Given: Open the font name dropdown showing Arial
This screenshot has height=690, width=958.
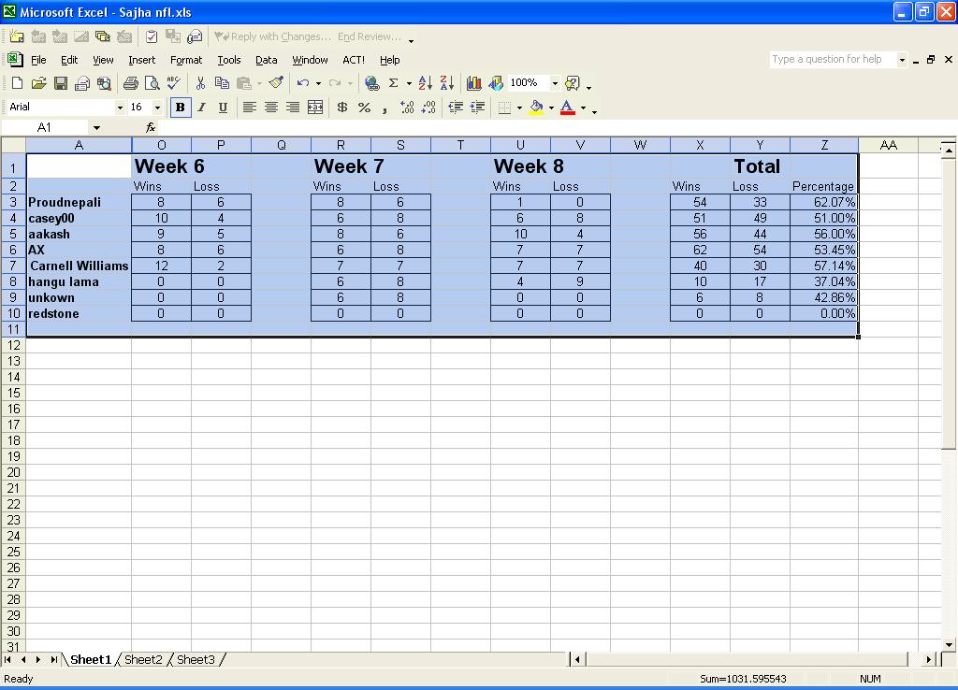Looking at the screenshot, I should point(120,108).
